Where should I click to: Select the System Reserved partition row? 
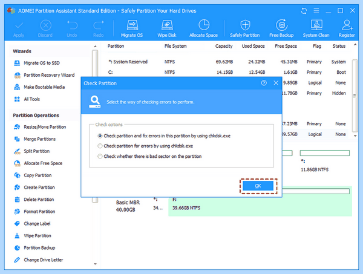tap(227, 62)
